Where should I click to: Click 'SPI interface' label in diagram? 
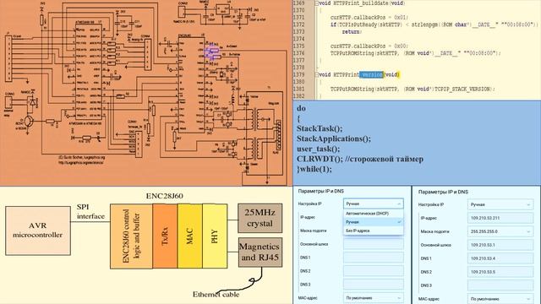(90, 211)
